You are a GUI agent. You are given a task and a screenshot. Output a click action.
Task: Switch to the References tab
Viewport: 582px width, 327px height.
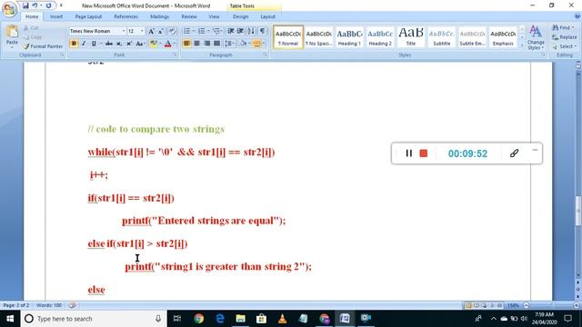click(x=125, y=16)
